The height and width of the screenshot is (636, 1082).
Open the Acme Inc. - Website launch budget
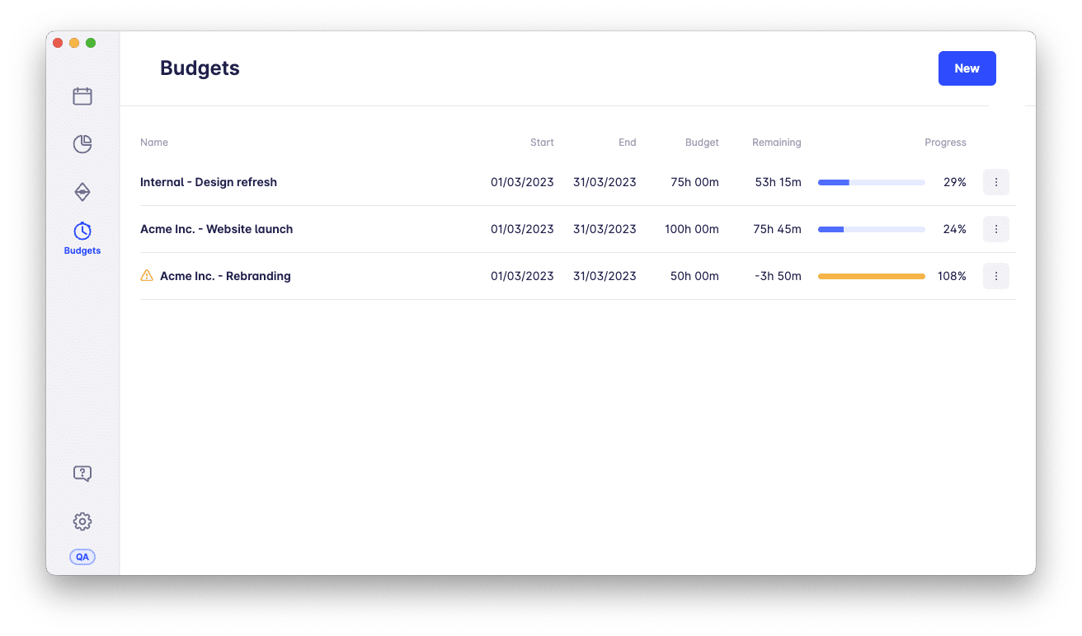(x=216, y=229)
